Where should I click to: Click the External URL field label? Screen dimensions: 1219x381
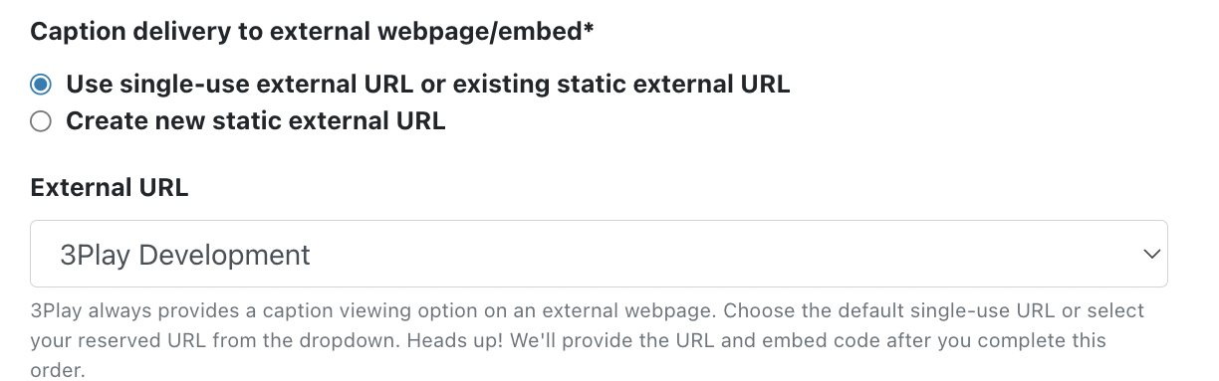tap(110, 188)
